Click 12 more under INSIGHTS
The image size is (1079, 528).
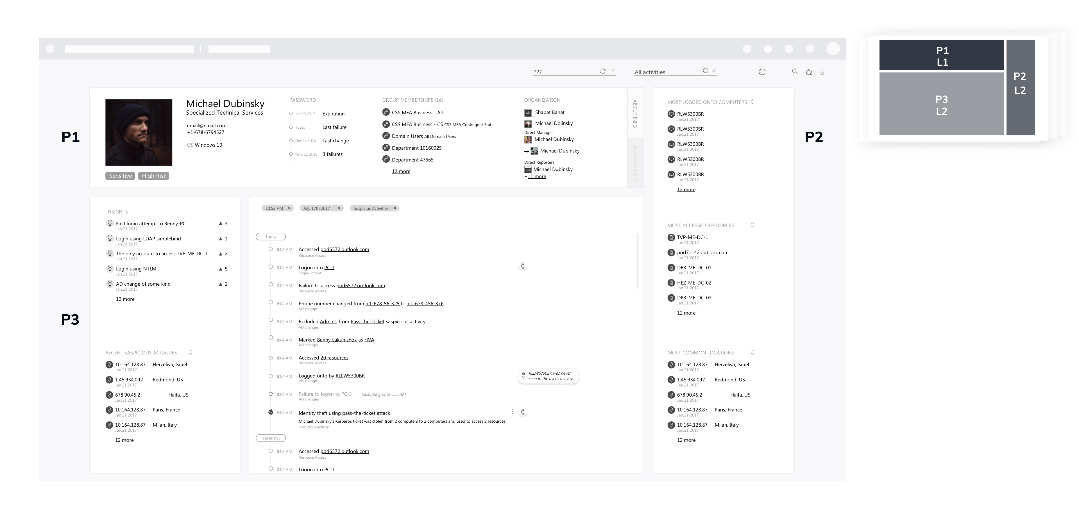point(125,299)
